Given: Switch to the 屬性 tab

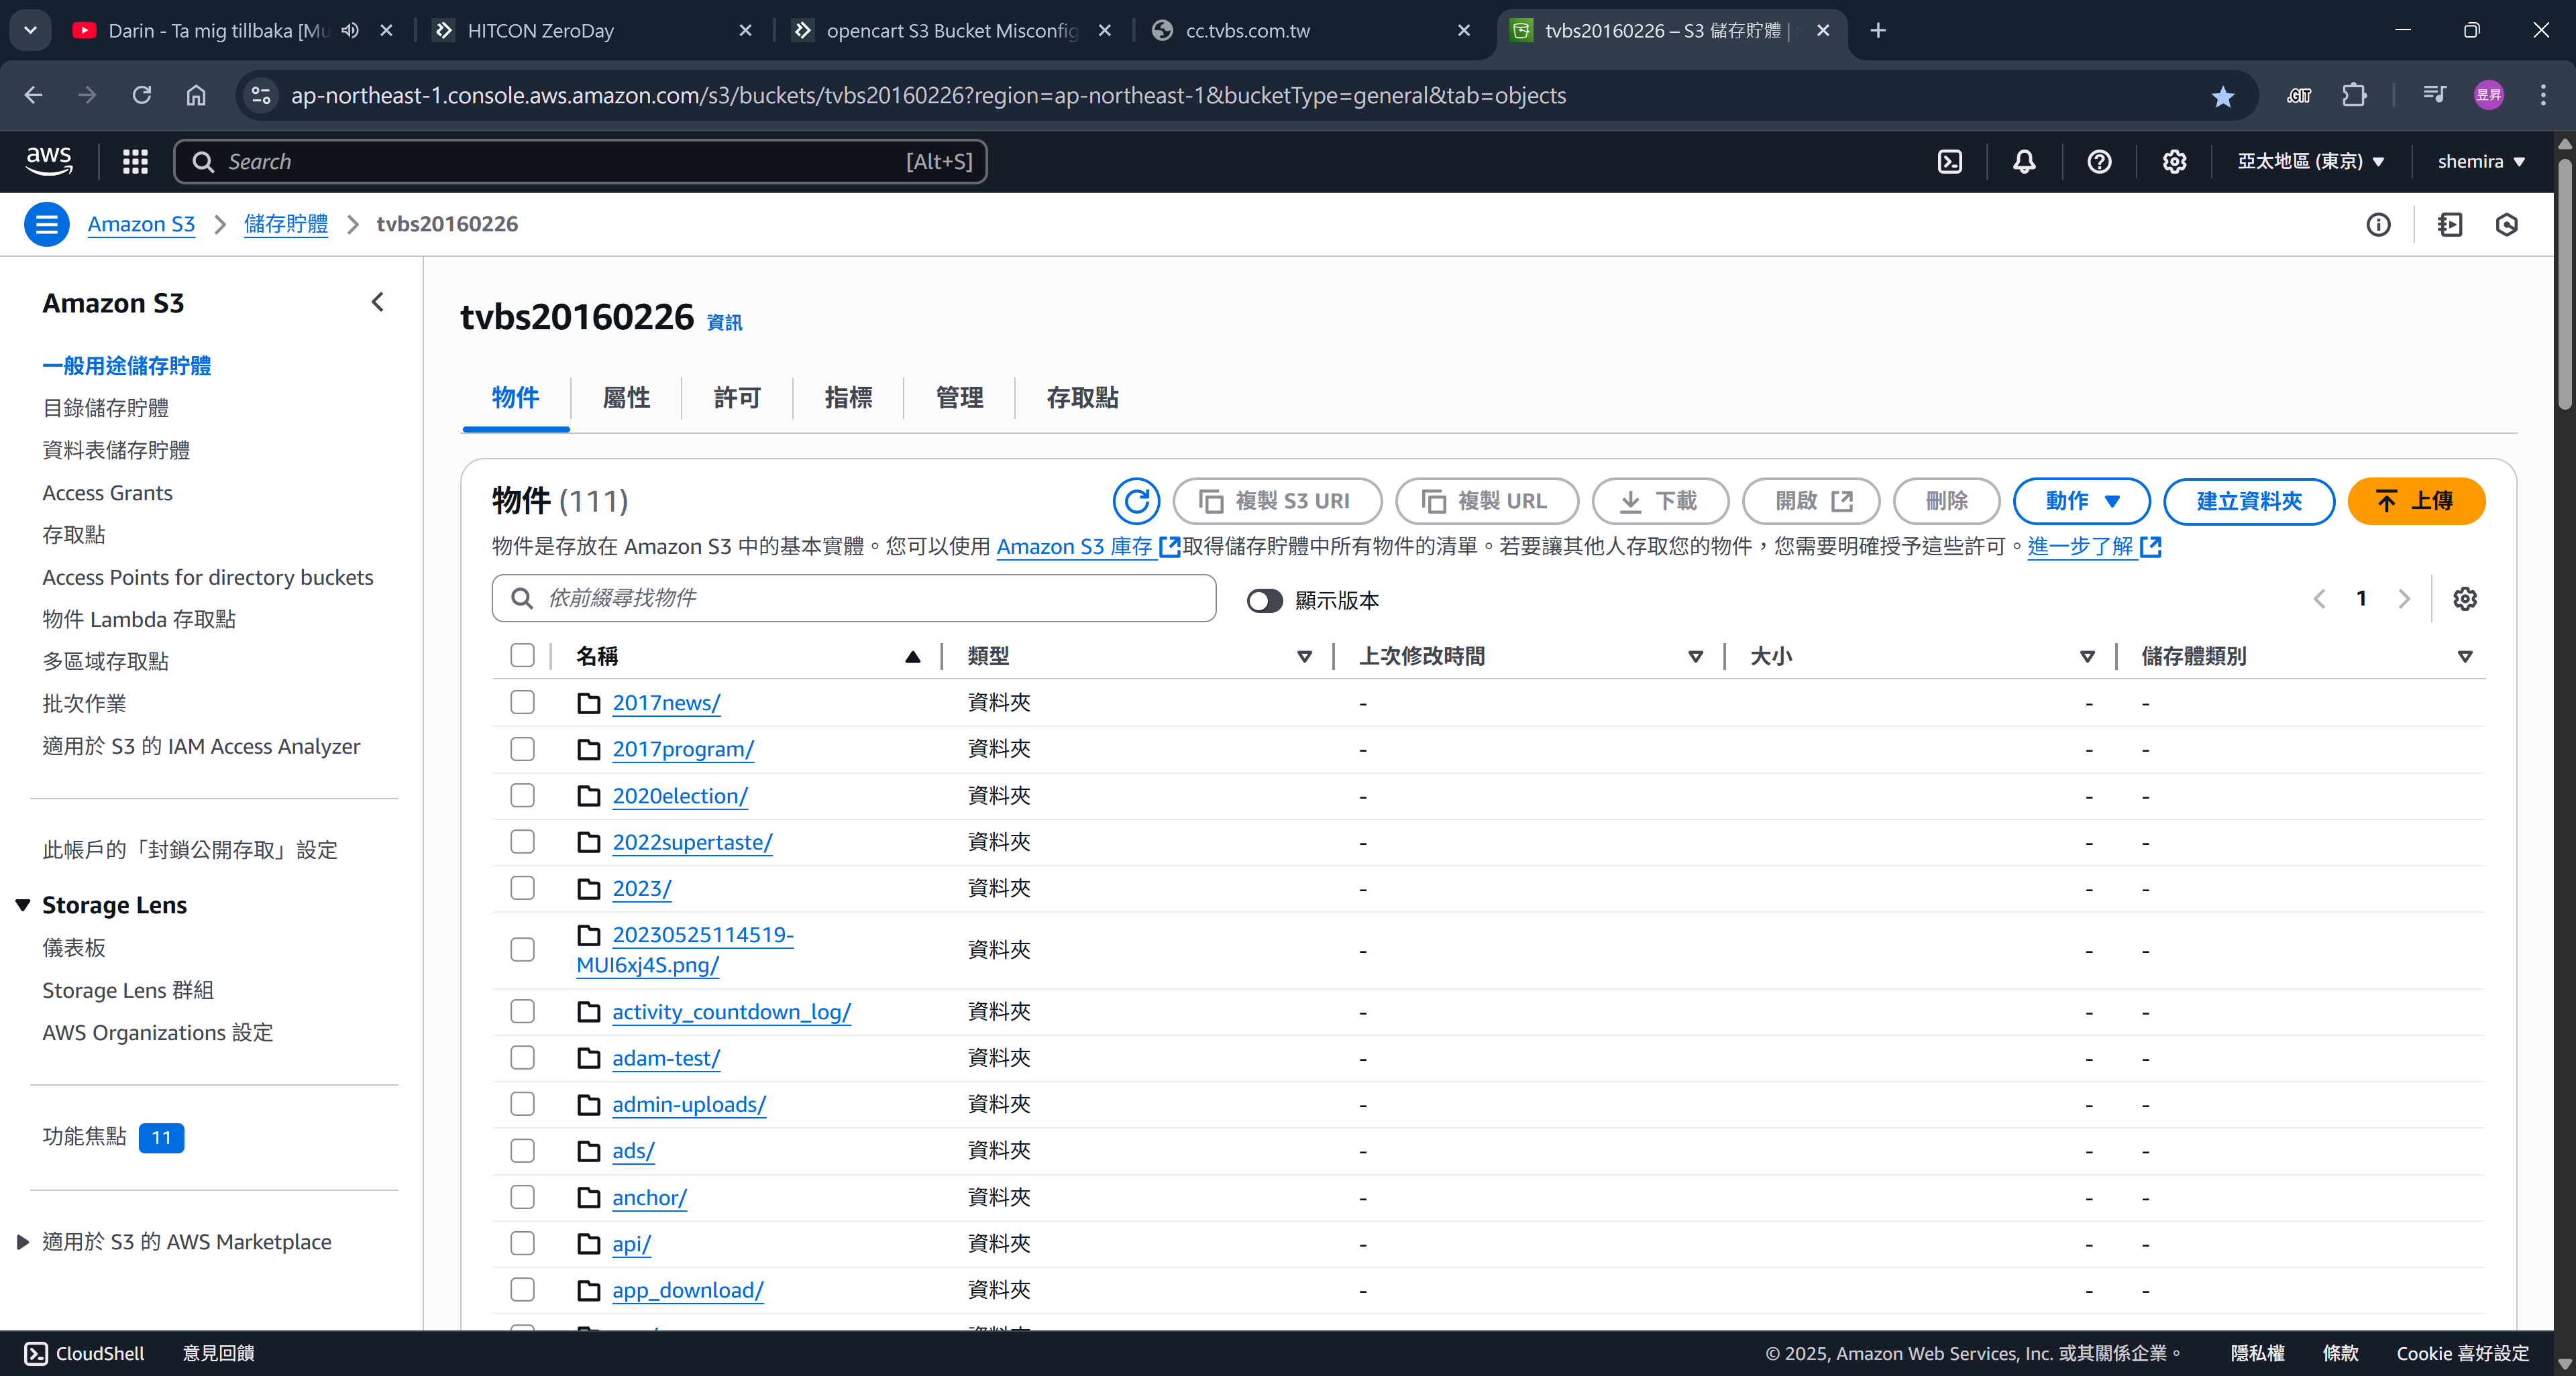Looking at the screenshot, I should click(626, 398).
